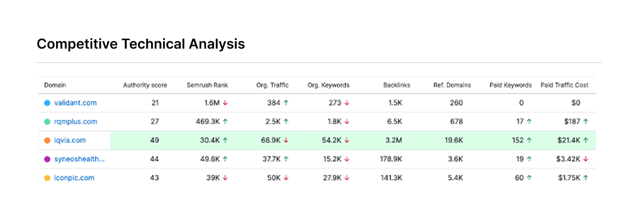This screenshot has width=623, height=204.
Task: Click the yellow dot beside iconplc.com
Action: click(47, 178)
